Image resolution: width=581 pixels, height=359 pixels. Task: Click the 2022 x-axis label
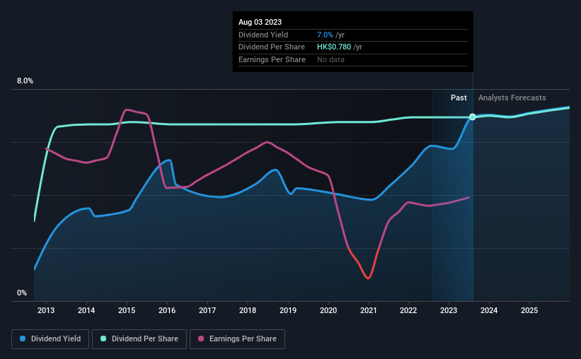(408, 310)
